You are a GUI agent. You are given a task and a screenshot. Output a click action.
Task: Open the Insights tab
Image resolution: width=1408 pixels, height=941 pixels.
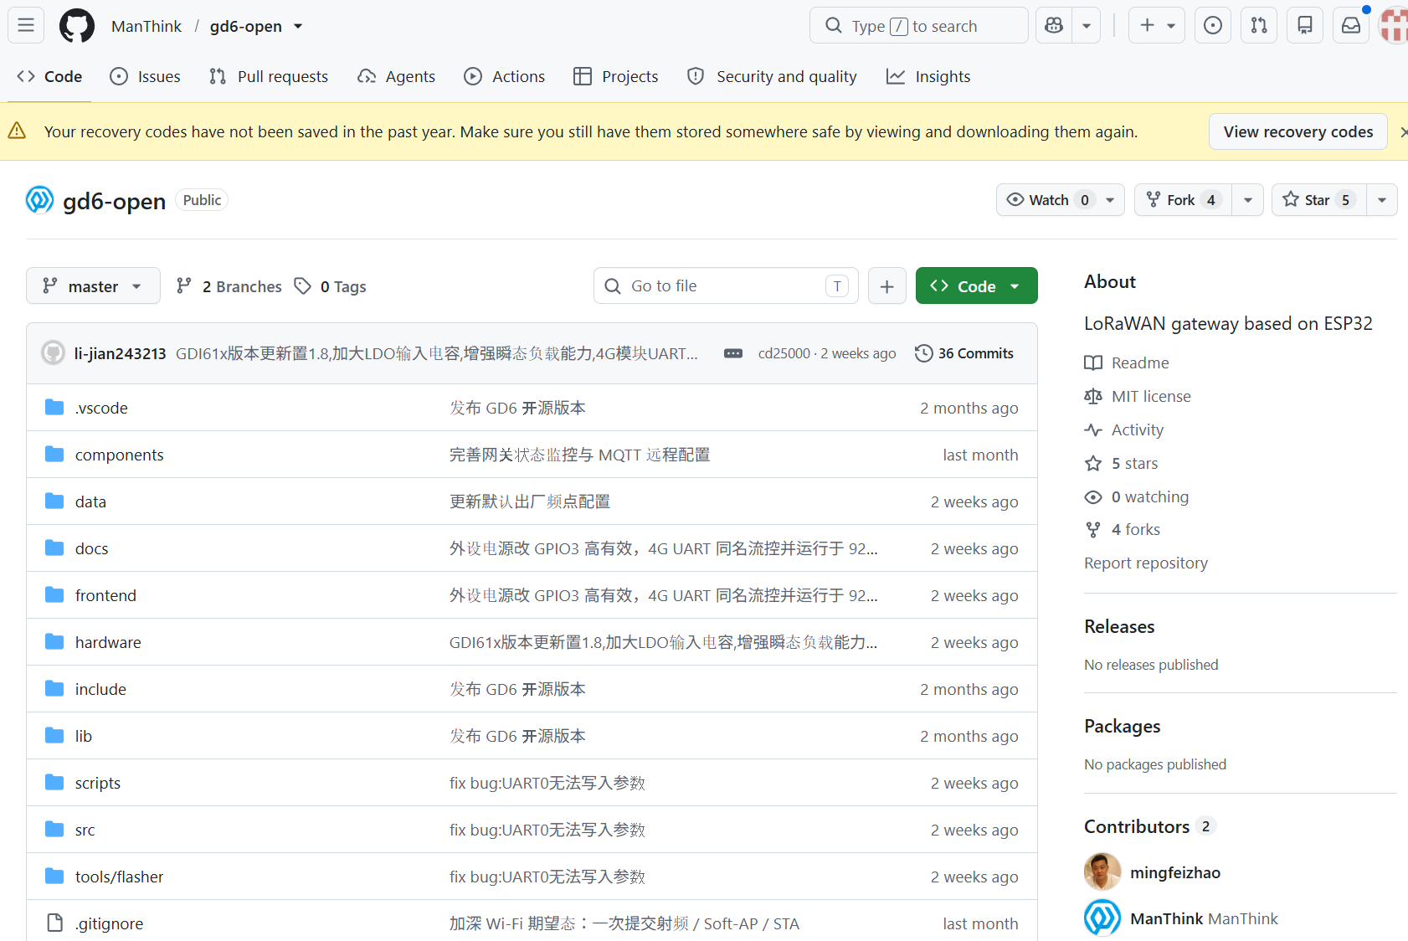[928, 76]
